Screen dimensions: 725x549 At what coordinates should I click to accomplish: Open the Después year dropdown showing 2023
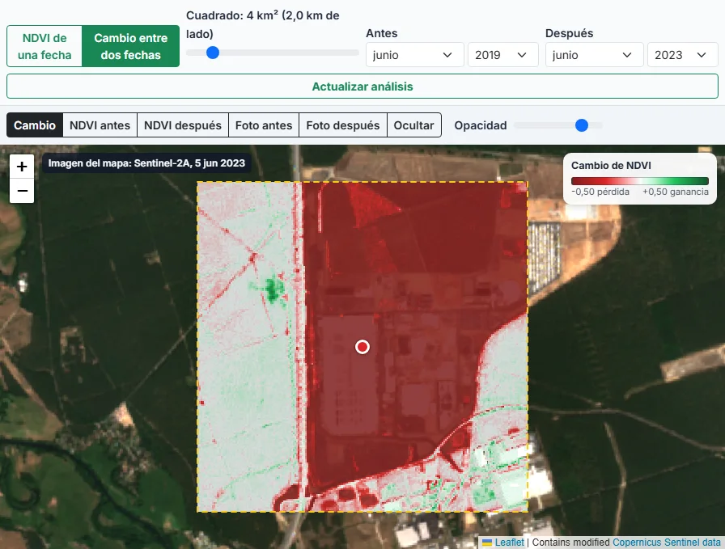tap(682, 55)
